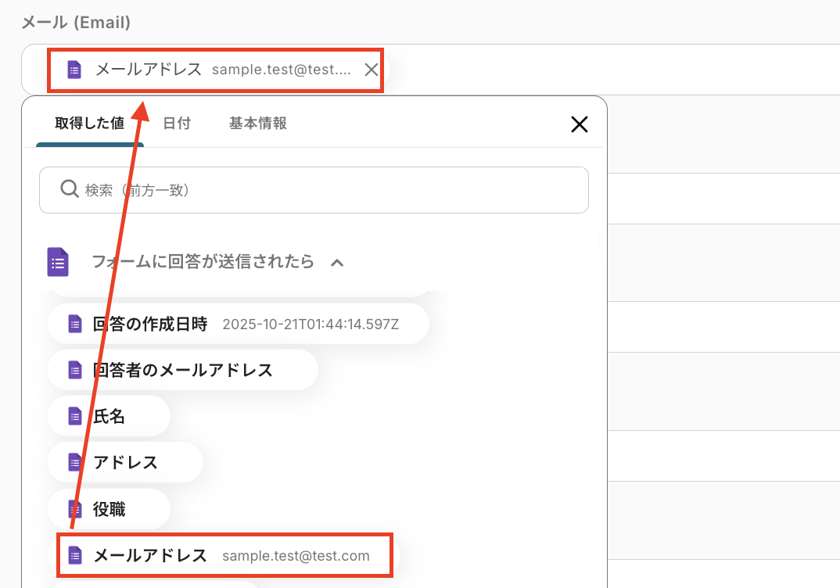Collapse the フォームに回答が送信されたら section
Viewport: 840px width, 588px height.
(x=337, y=263)
